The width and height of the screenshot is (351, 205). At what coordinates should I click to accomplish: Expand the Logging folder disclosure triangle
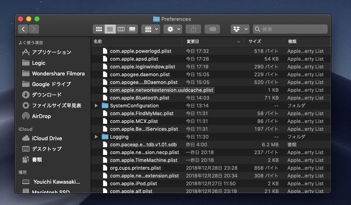click(x=96, y=137)
